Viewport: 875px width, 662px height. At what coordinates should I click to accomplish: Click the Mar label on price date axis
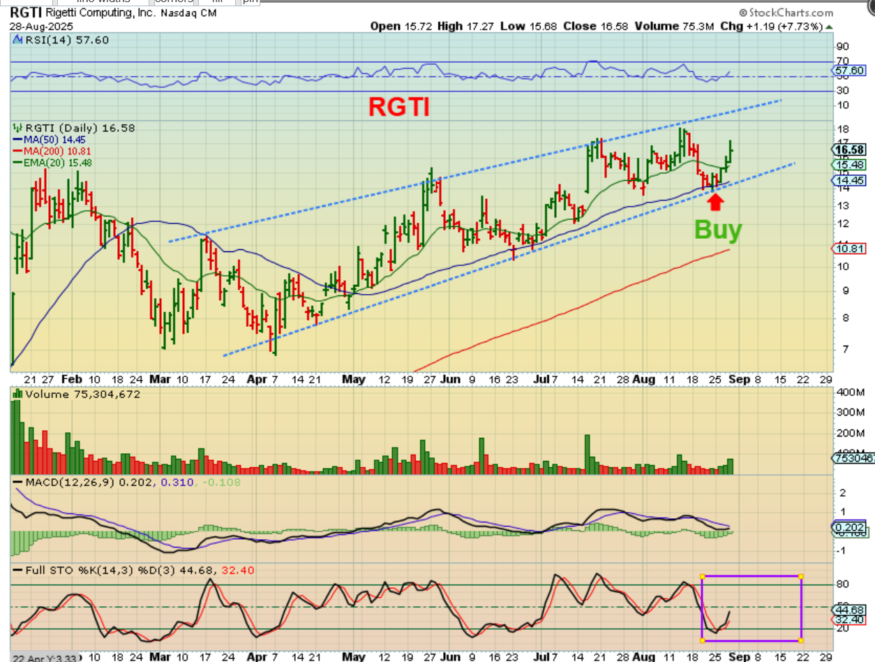161,378
